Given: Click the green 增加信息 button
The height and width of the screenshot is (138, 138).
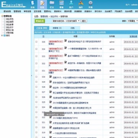Looking at the screenshot, I should click(40, 21).
